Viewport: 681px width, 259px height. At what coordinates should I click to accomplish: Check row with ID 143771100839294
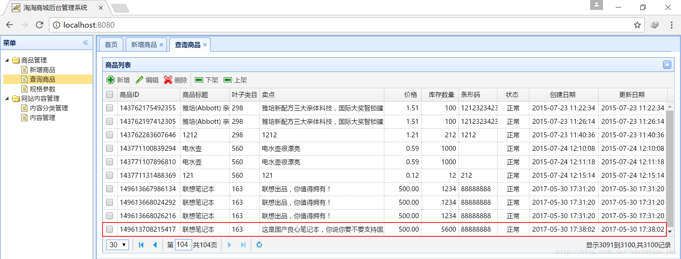click(x=110, y=148)
